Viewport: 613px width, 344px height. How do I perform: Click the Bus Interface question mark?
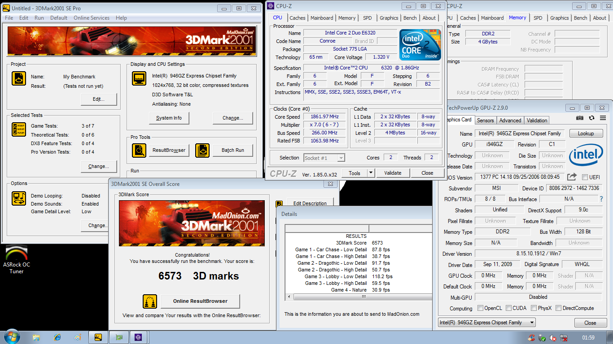coord(601,199)
